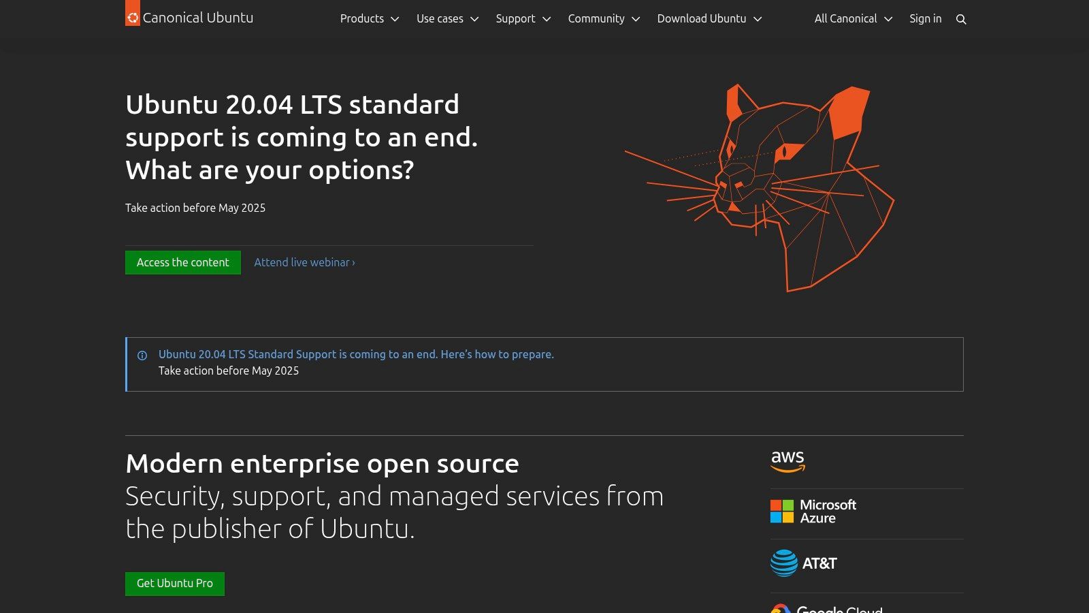
Task: Expand the Support chevron
Action: 547,19
